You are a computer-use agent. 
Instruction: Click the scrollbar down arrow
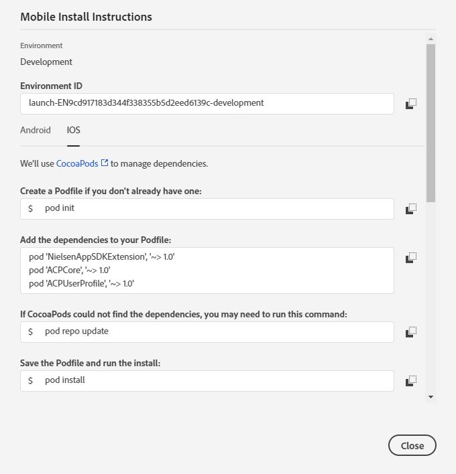point(431,397)
